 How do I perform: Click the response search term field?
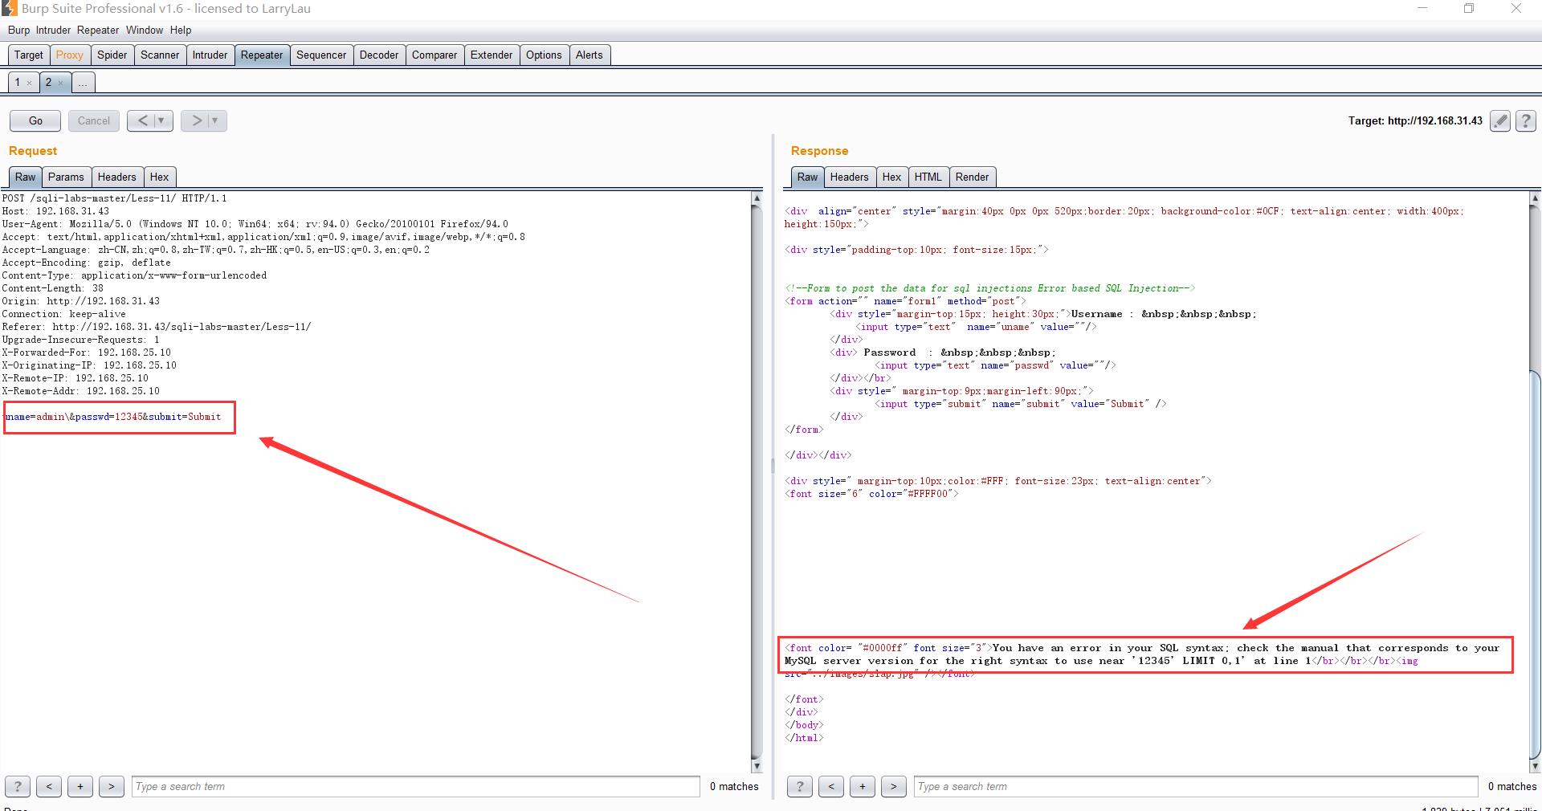(1197, 787)
